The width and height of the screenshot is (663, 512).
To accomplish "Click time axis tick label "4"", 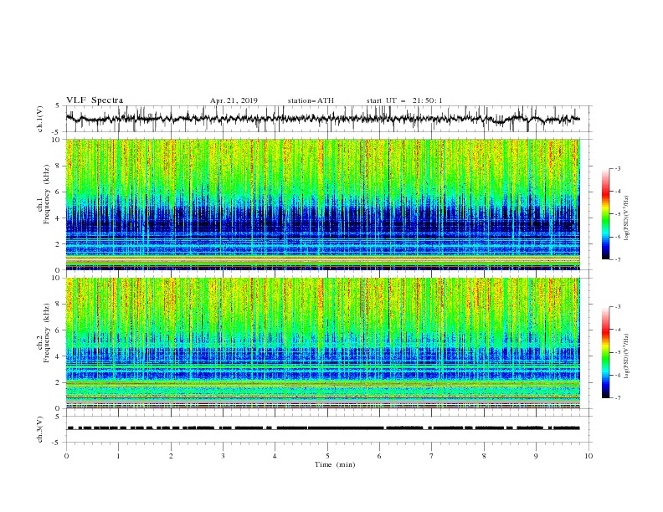I will [x=275, y=456].
